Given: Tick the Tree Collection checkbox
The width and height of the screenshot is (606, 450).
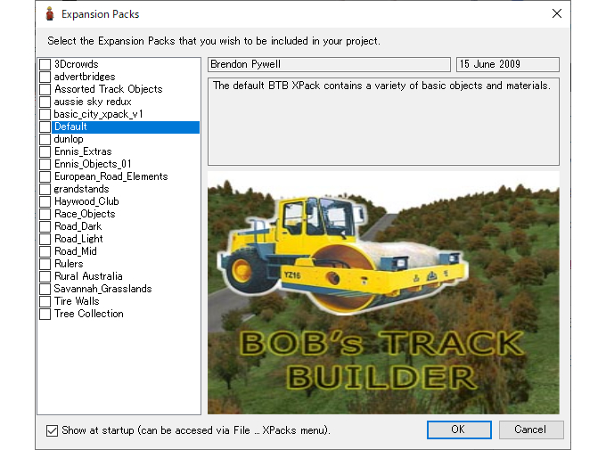Looking at the screenshot, I should (x=45, y=314).
